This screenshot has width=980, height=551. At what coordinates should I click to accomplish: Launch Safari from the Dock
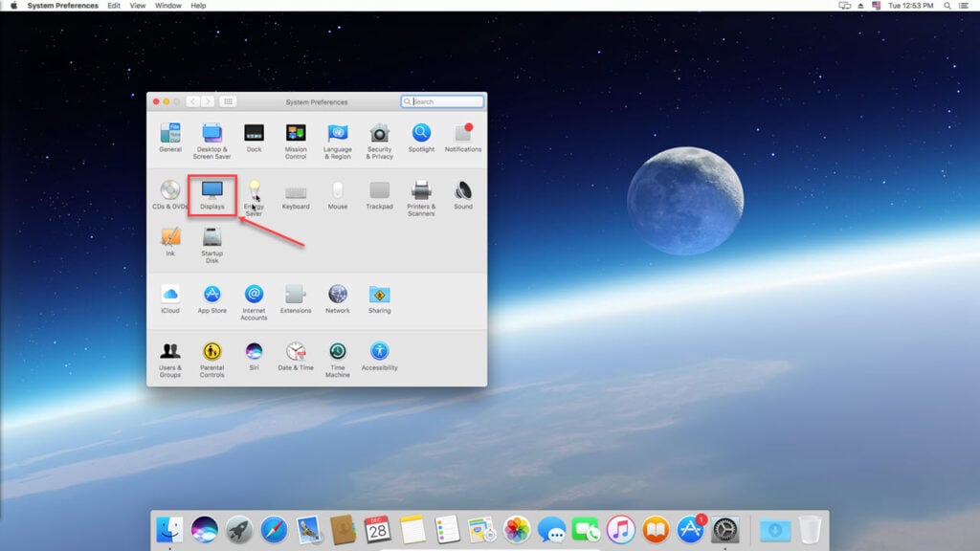click(x=274, y=530)
